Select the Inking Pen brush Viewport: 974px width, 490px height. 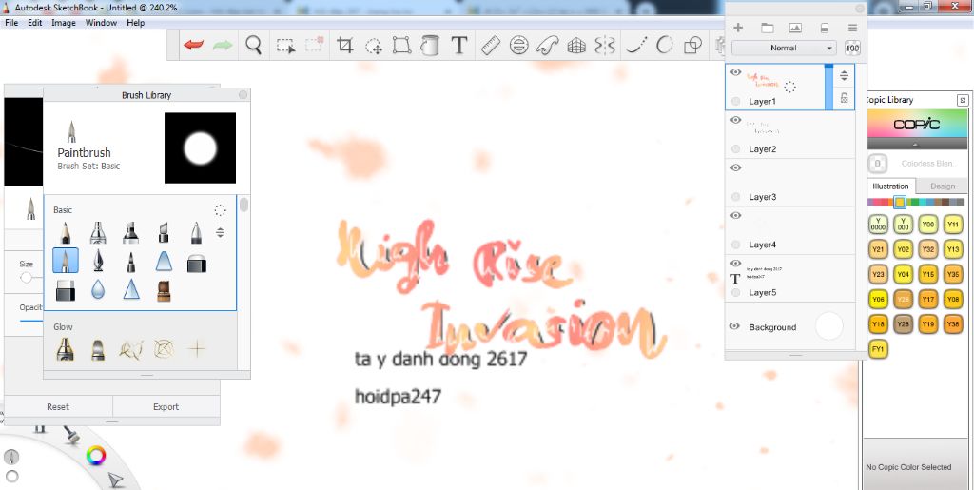[x=98, y=261]
